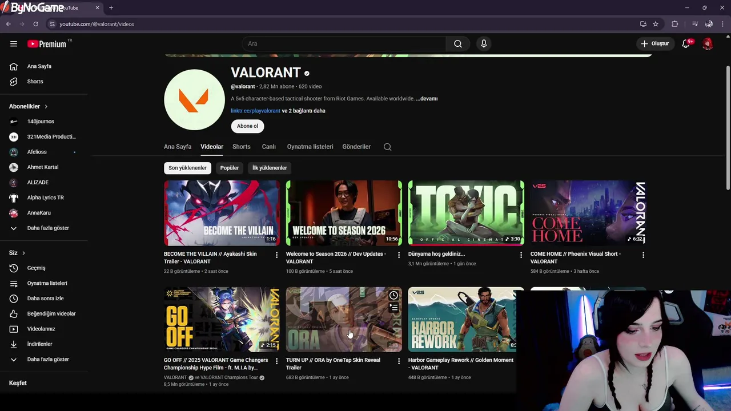Open Ahmet Kartal channel
731x411 pixels.
(x=44, y=167)
